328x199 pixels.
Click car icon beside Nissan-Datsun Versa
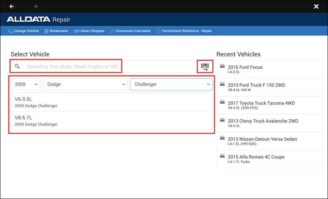222,138
